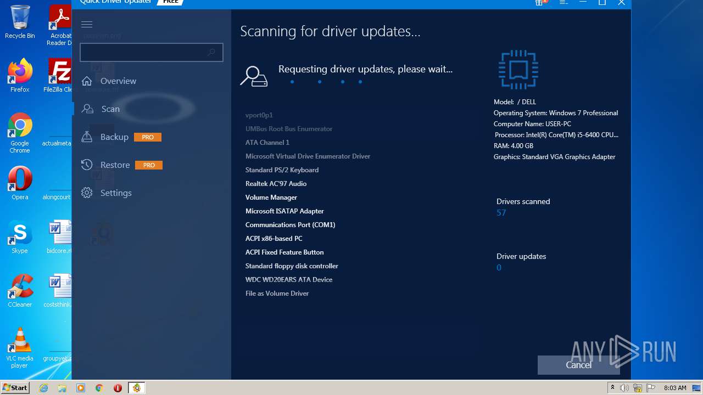
Task: Focus the sidebar search field
Action: click(x=152, y=52)
